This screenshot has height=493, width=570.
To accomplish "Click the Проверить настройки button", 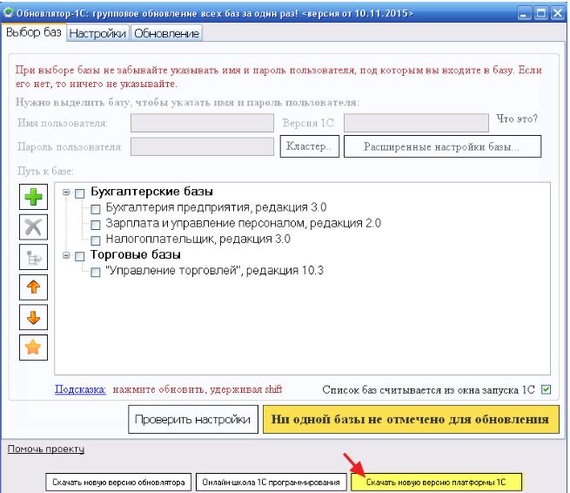I will (x=193, y=419).
